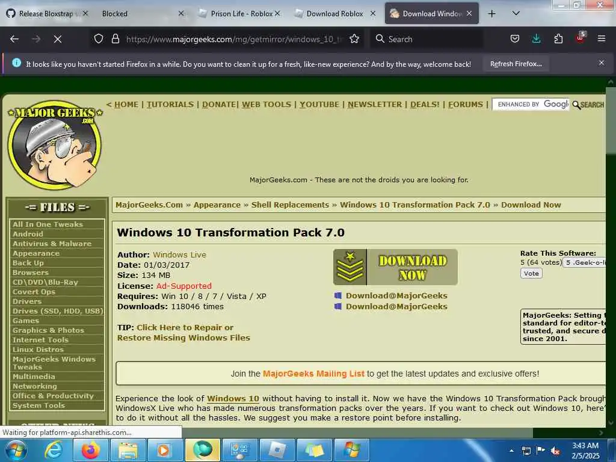Image resolution: width=616 pixels, height=462 pixels.
Task: Select the System Tools category
Action: [38, 405]
